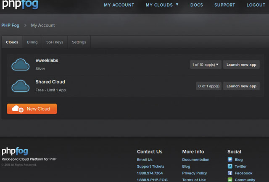Open the My Clouds dropdown arrow
Viewport: 269px width, 182px height.
177,5
